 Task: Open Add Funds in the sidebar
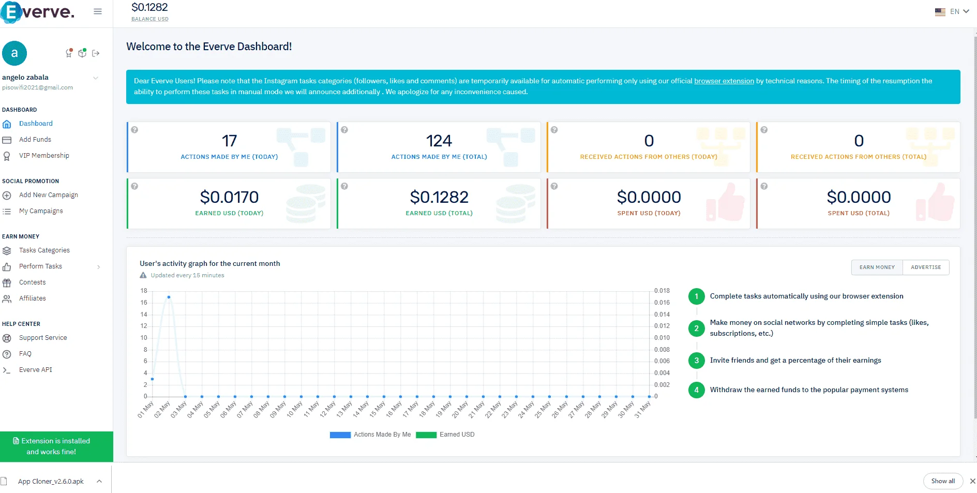tap(35, 140)
